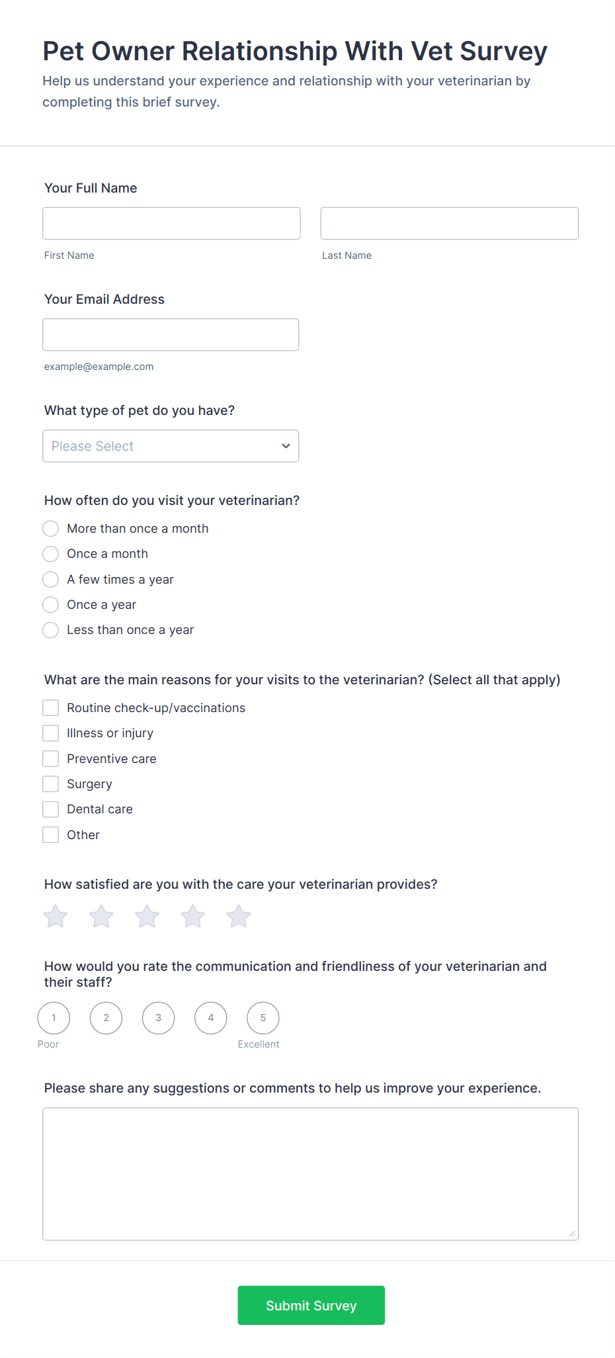The height and width of the screenshot is (1358, 615).
Task: Select 'Once a month' visit frequency
Action: tap(51, 554)
